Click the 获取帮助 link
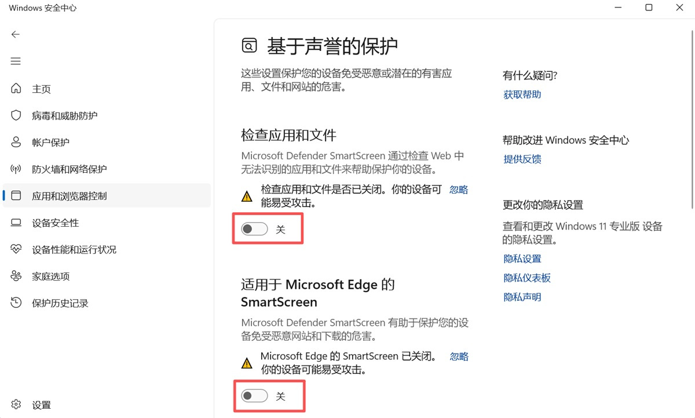The image size is (695, 418). click(x=522, y=94)
